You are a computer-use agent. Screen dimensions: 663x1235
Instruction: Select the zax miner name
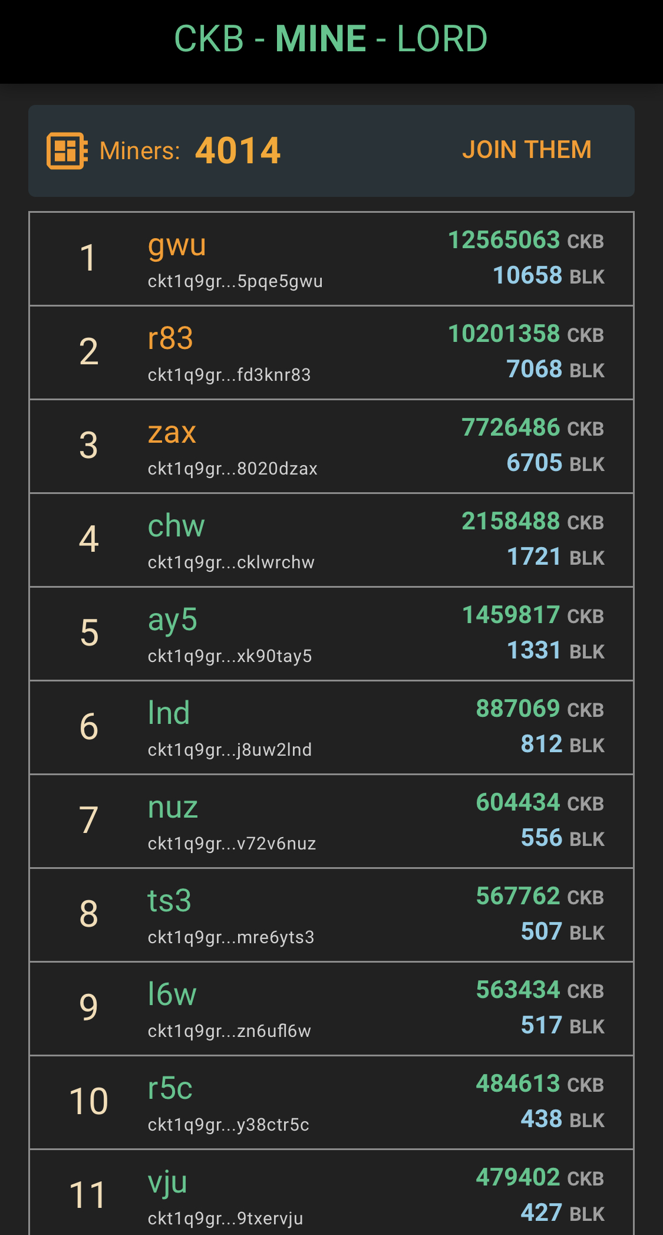click(171, 433)
